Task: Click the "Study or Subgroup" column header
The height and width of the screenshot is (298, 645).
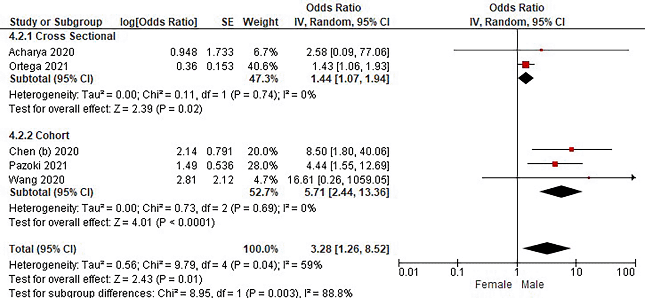Action: coord(56,22)
